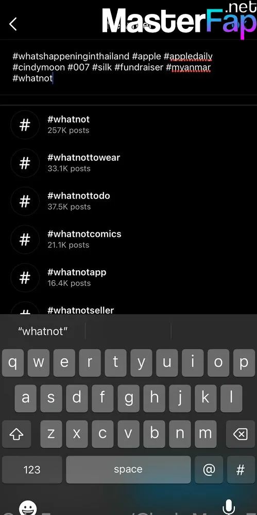Tap the @ key on keyboard
257x515 pixels.
(x=209, y=470)
